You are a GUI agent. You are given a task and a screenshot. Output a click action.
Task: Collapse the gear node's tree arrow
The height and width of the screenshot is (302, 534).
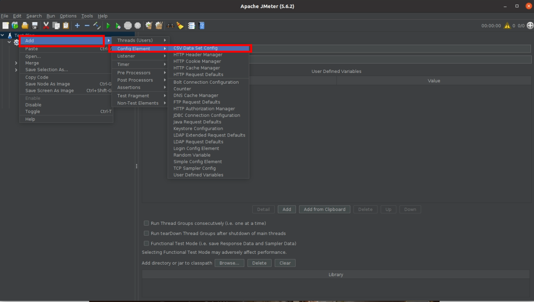(x=9, y=42)
